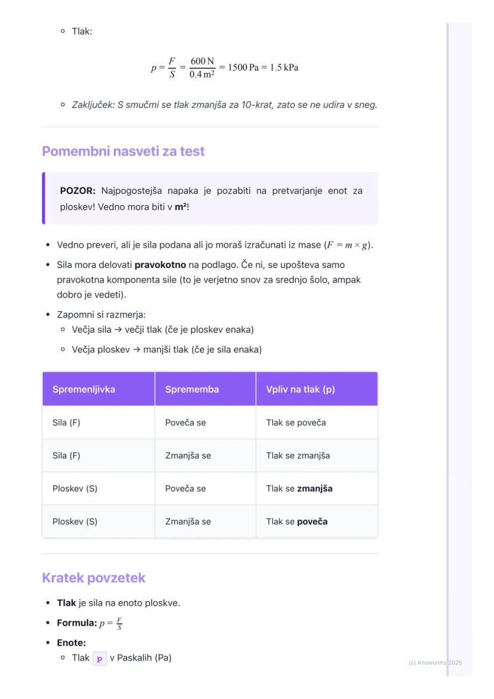The width and height of the screenshot is (494, 699).
Task: Click the 'Sprememba' table column header
Action: click(x=192, y=389)
